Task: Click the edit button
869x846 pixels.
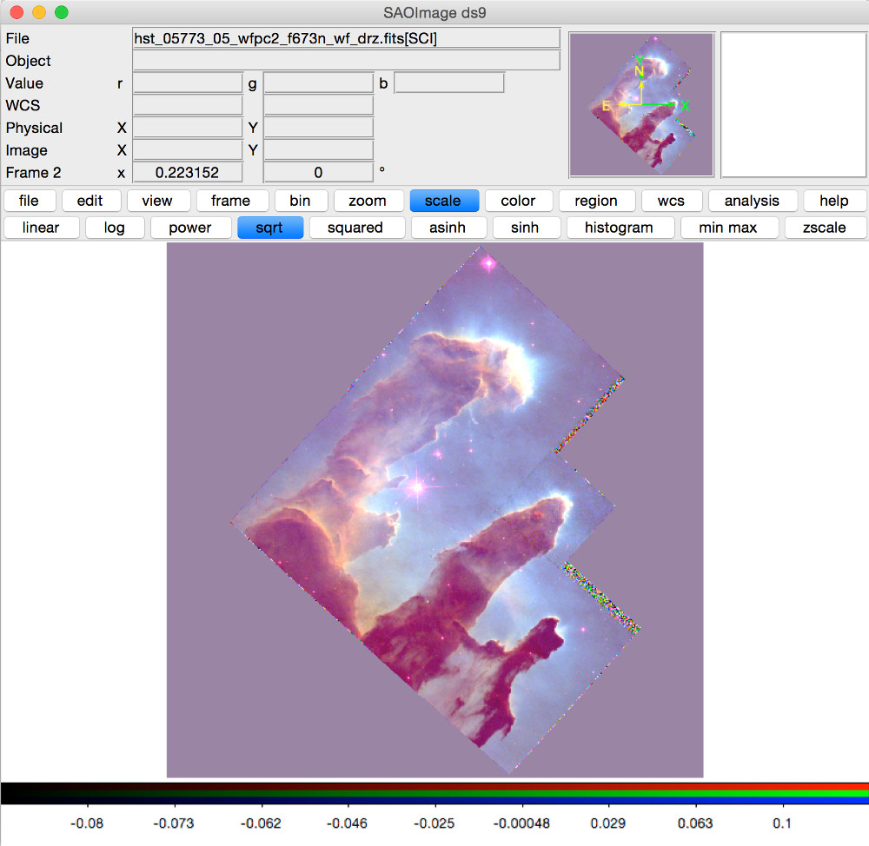Action: [90, 201]
